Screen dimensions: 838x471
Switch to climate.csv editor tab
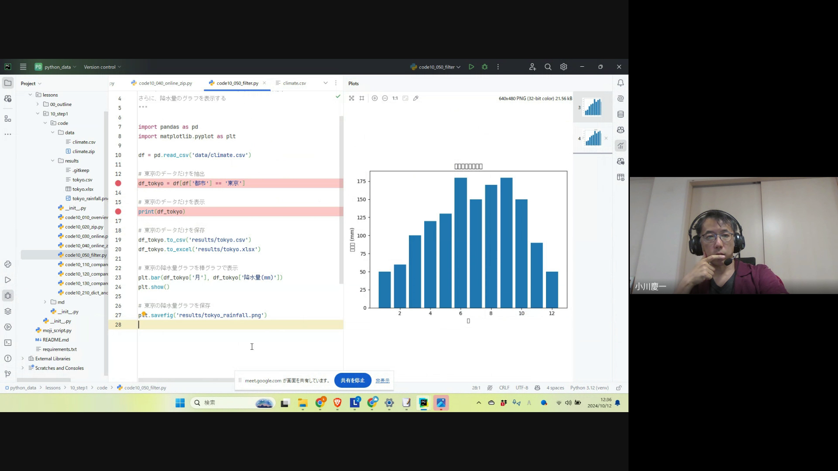pos(294,83)
